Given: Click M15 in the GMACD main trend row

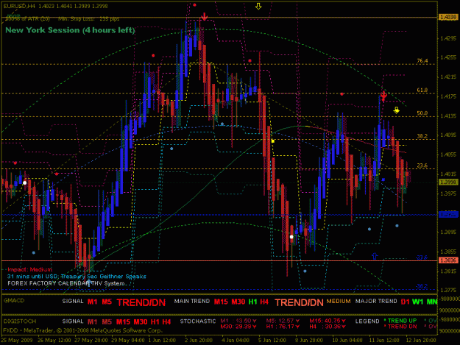Looking at the screenshot, I should [221, 302].
